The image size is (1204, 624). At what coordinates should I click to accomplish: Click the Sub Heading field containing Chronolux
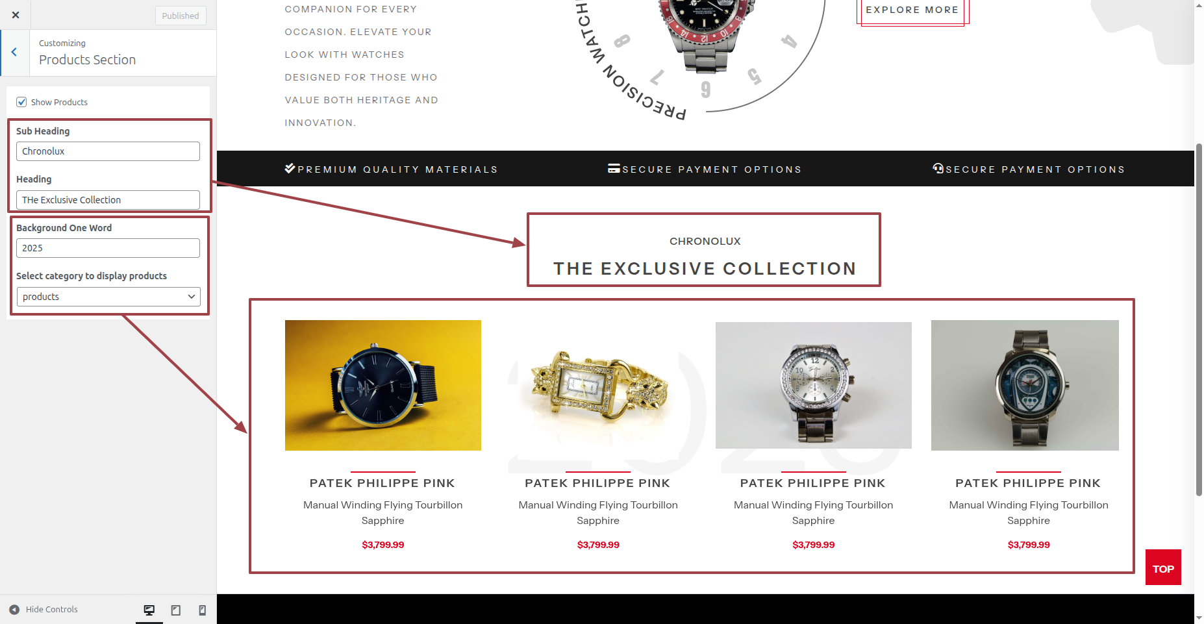tap(108, 151)
